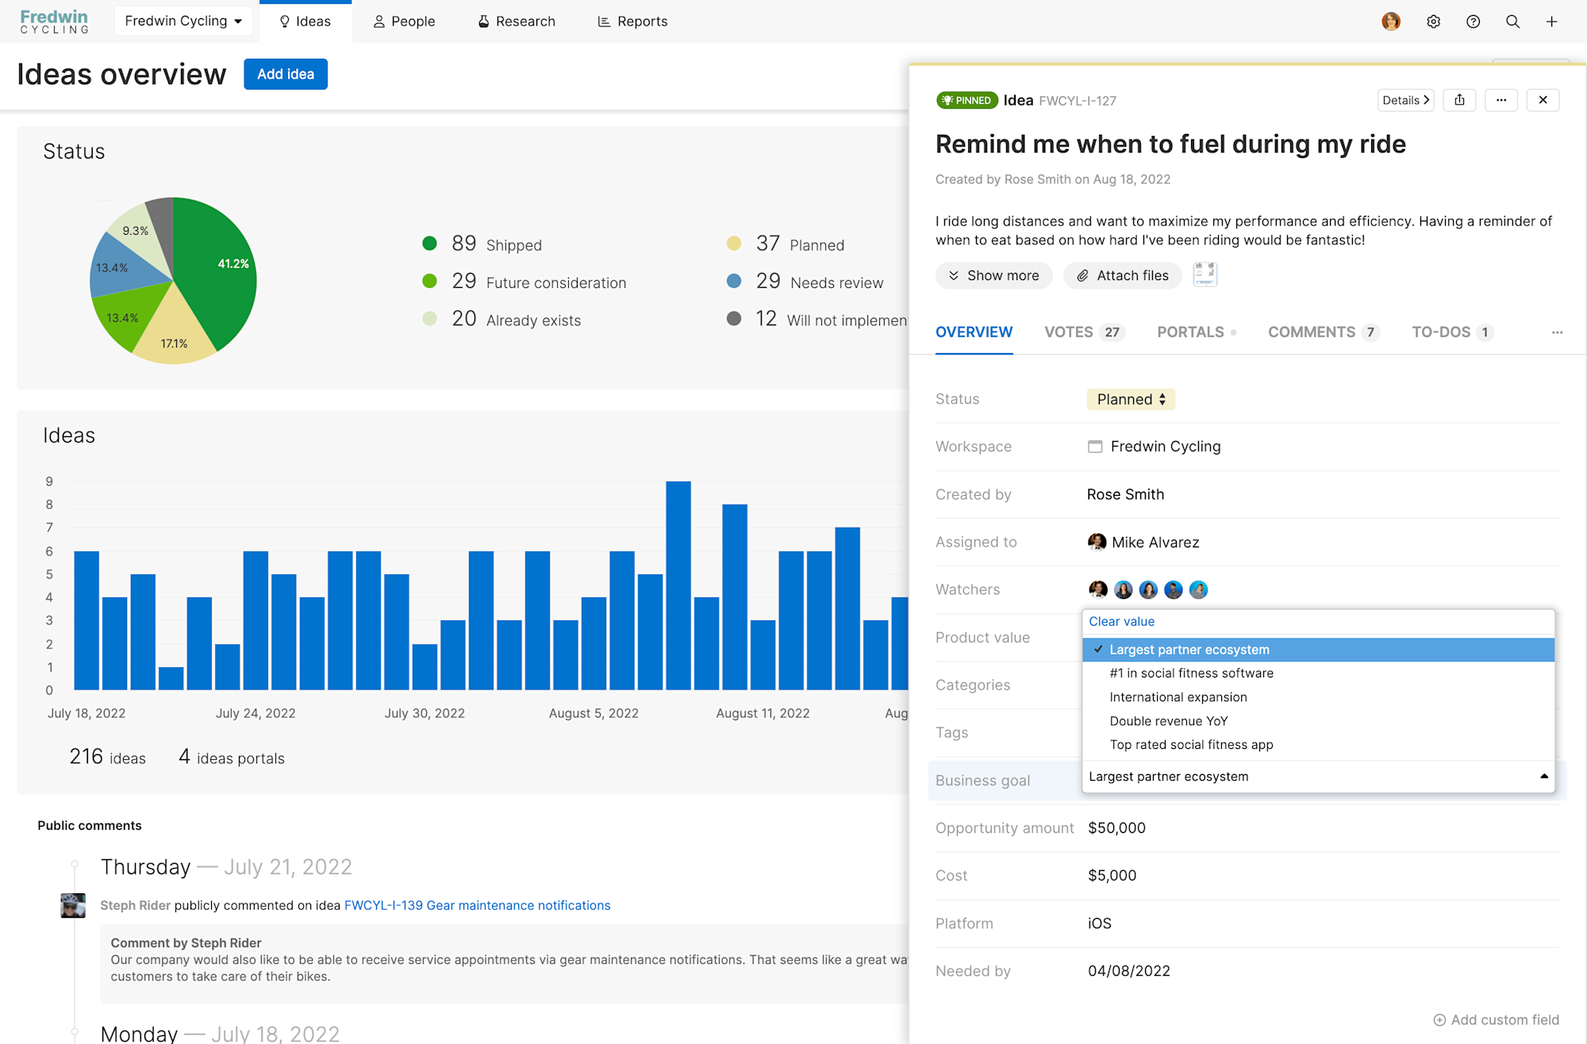Click the Shipped green legend swatch
This screenshot has height=1044, width=1587.
(x=430, y=244)
